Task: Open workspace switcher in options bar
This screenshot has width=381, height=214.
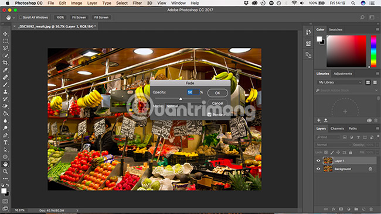Action: tap(372, 17)
